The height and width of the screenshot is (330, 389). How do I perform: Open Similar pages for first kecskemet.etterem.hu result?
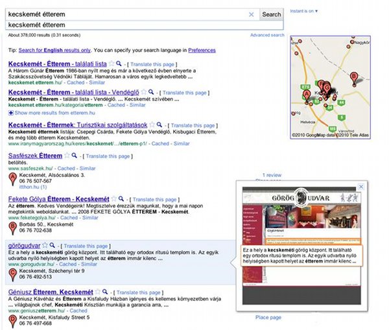click(97, 82)
